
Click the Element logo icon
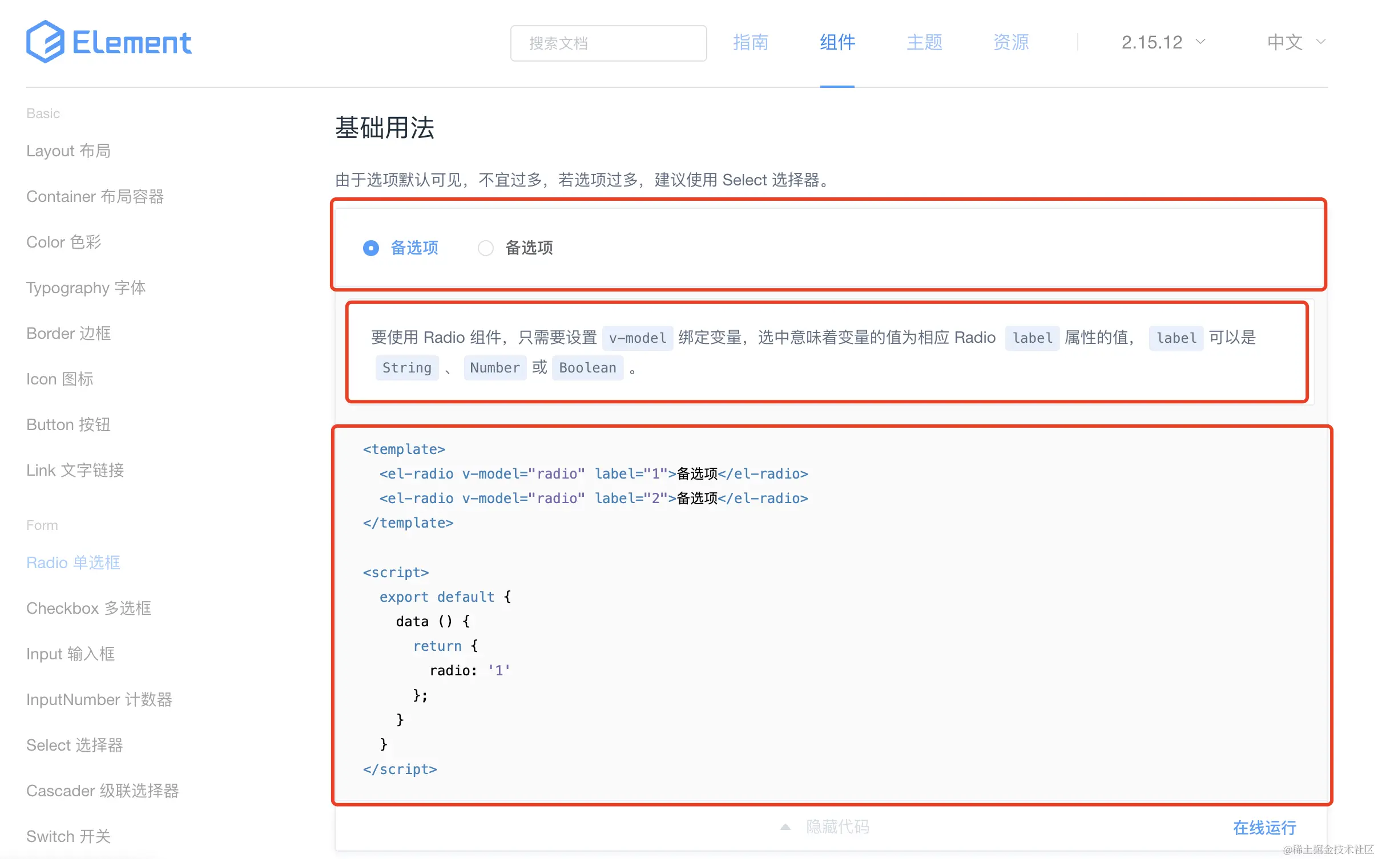(45, 42)
